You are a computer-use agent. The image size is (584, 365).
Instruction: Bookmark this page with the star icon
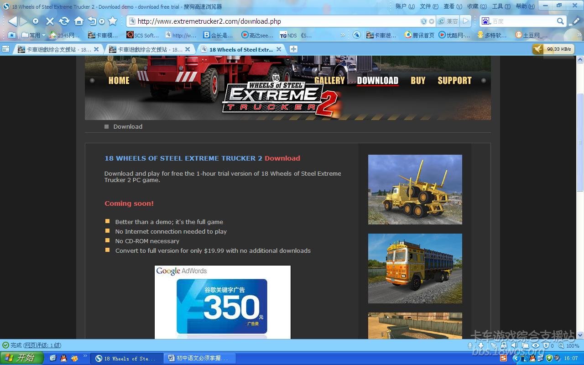point(113,21)
